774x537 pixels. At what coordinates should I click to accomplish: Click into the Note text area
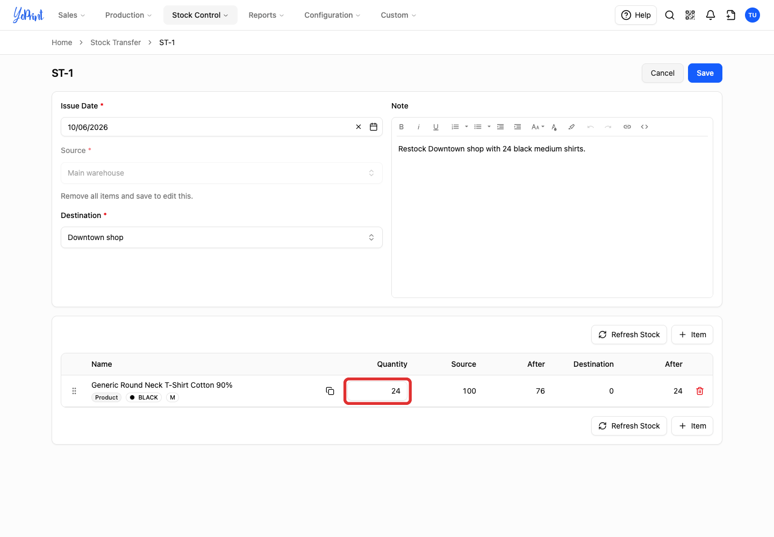[x=552, y=216]
